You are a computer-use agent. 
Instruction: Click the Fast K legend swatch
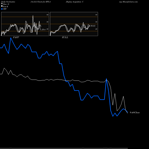(x=2, y=6)
